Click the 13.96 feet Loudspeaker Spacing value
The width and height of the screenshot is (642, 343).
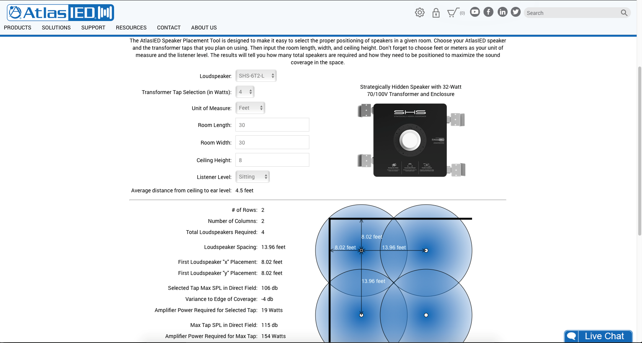[x=273, y=247]
